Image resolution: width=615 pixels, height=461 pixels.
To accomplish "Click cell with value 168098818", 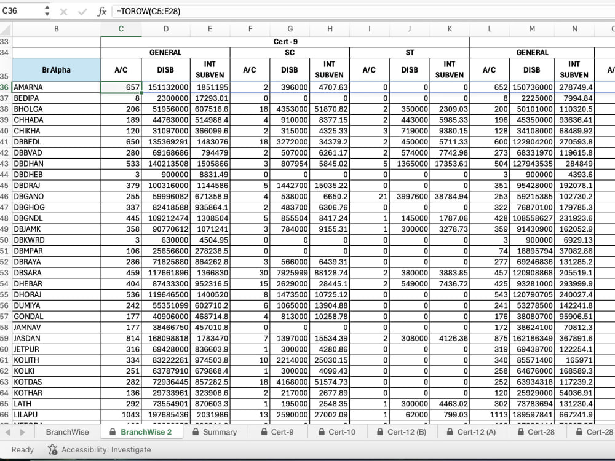I will click(x=166, y=338).
